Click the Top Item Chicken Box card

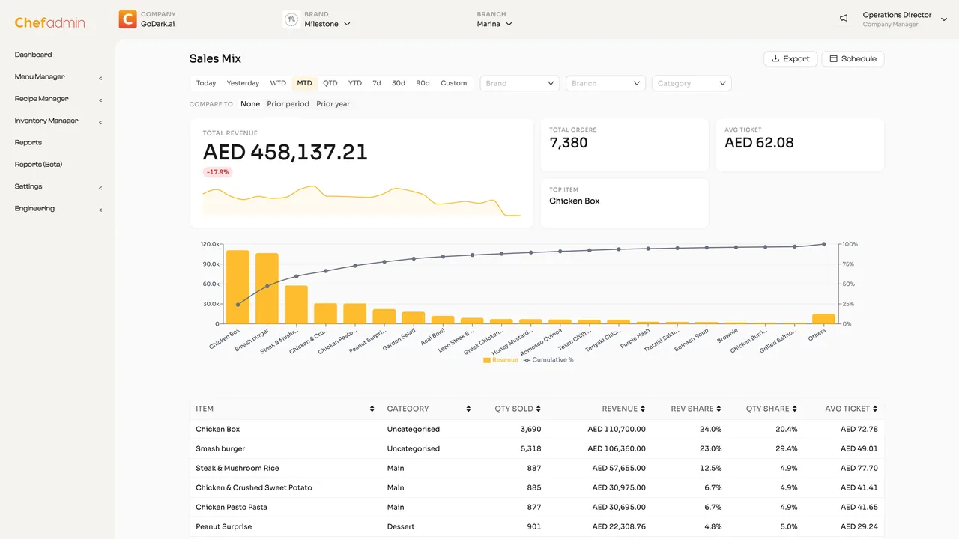(625, 203)
